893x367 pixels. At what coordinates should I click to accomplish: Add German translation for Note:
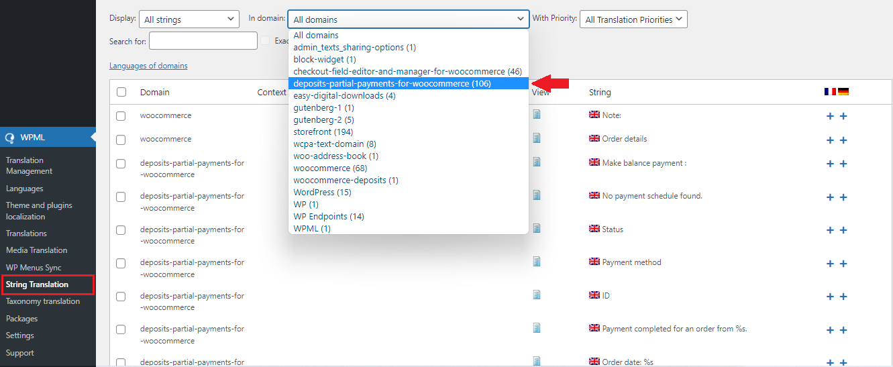(x=843, y=116)
